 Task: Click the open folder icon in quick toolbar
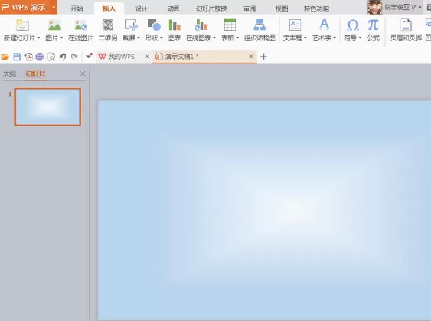tap(5, 57)
